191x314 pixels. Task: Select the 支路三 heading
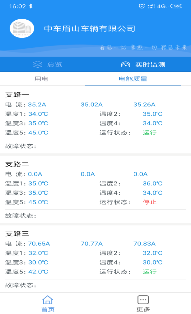(17, 234)
